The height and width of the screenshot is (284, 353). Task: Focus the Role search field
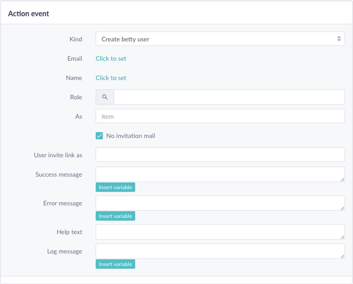point(229,97)
